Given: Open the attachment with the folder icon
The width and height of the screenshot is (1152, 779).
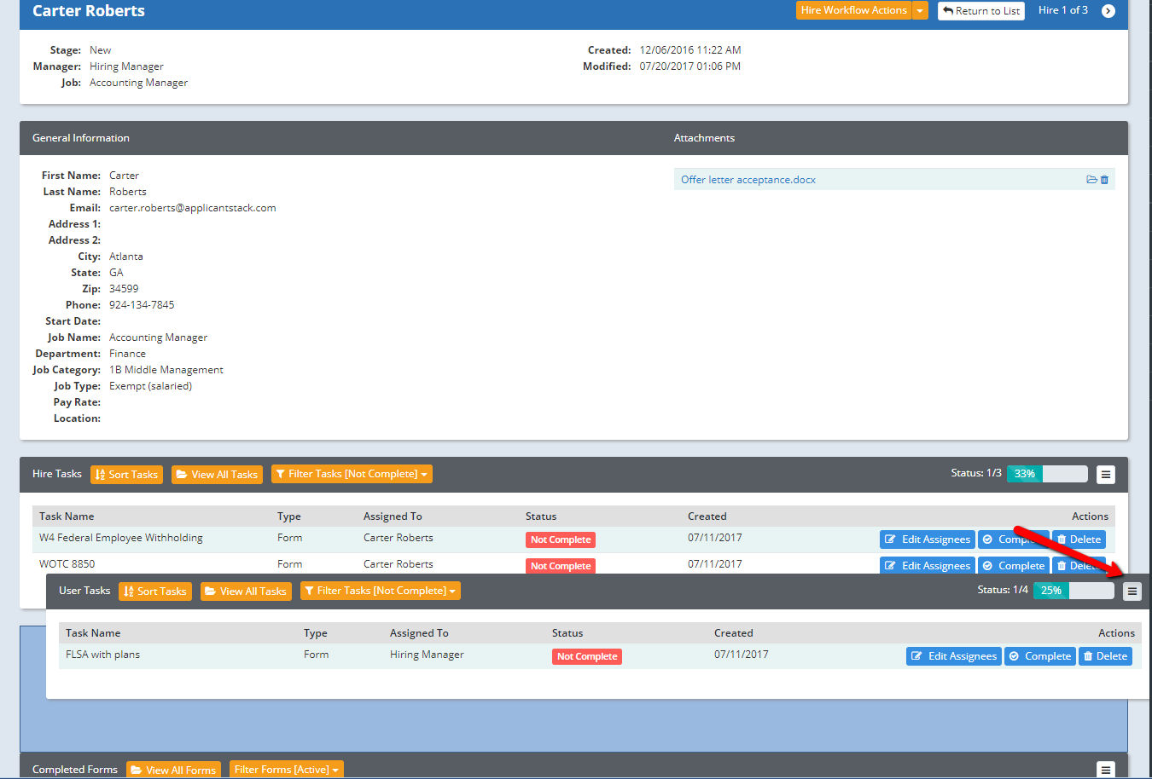Looking at the screenshot, I should [1092, 179].
